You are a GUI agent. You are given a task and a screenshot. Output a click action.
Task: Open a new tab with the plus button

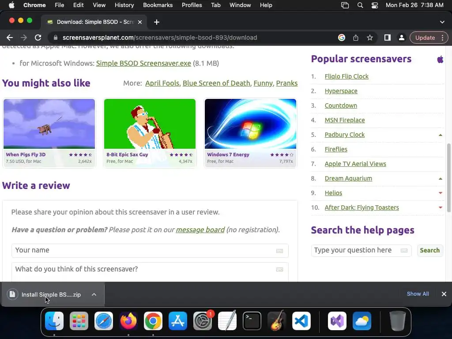[x=157, y=22]
